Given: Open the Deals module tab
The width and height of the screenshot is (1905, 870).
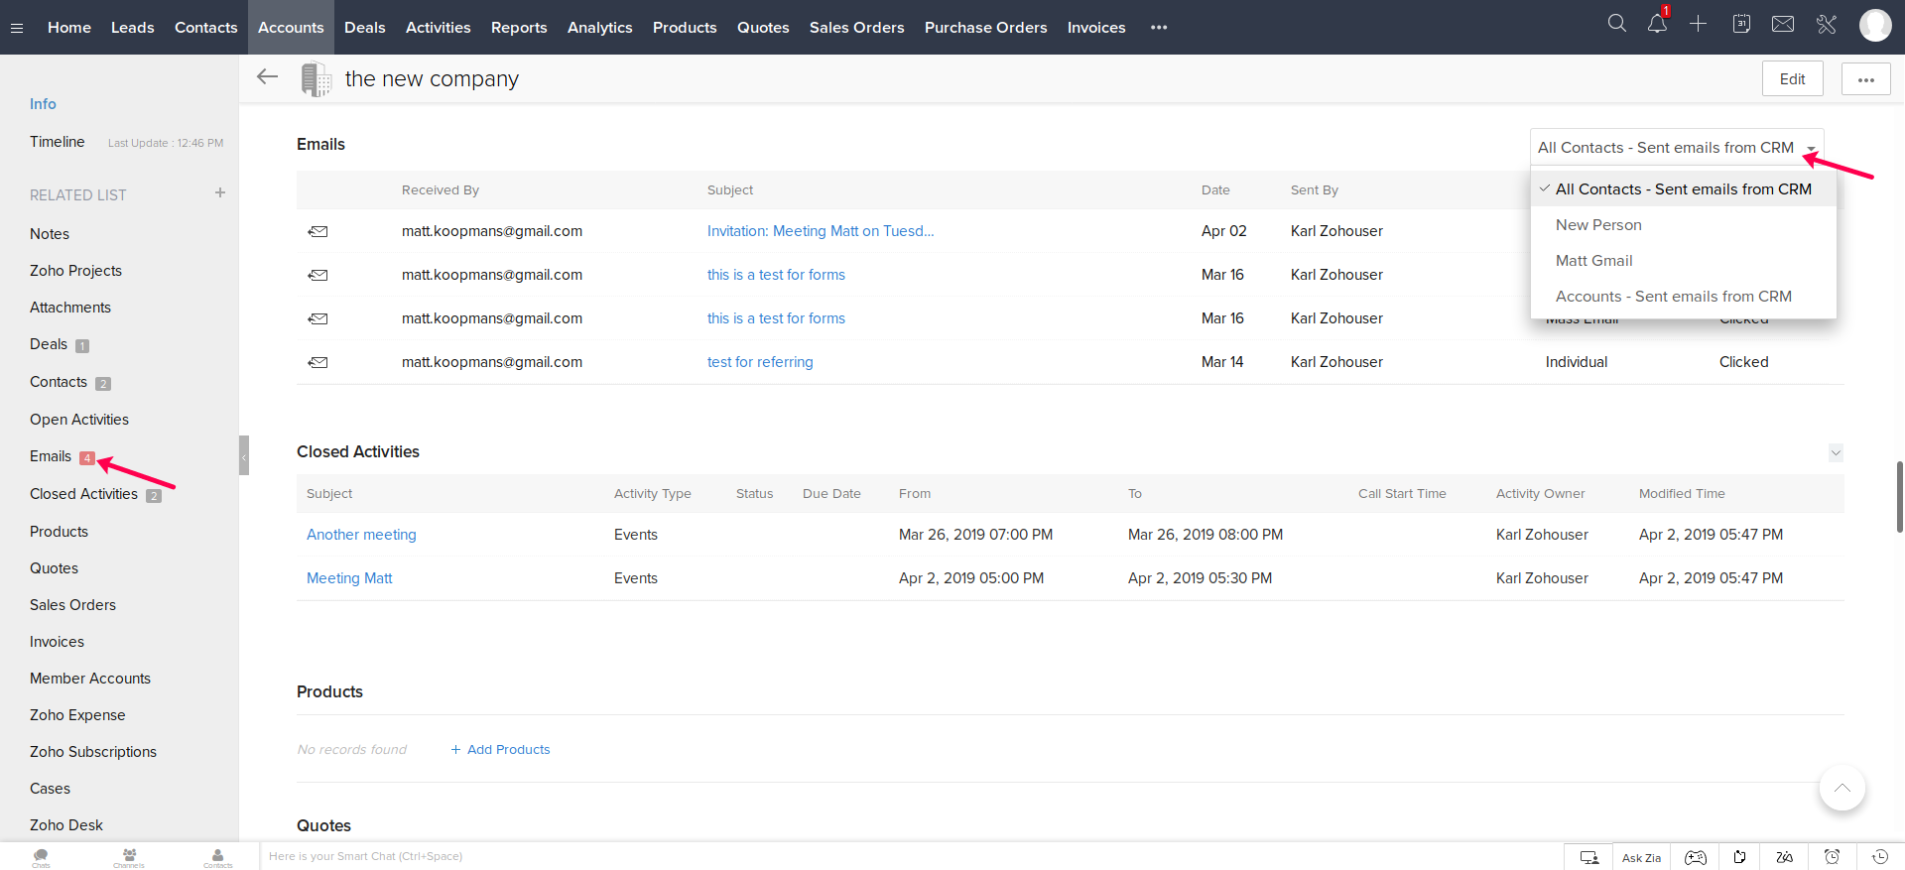Looking at the screenshot, I should (x=365, y=28).
